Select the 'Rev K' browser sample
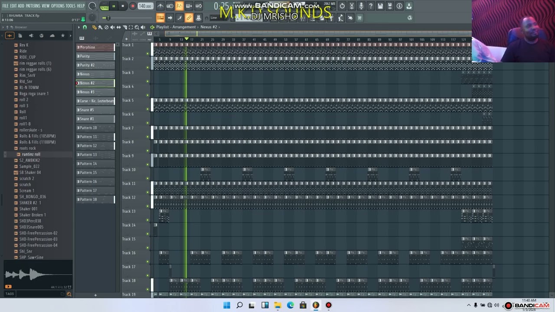 tap(23, 45)
